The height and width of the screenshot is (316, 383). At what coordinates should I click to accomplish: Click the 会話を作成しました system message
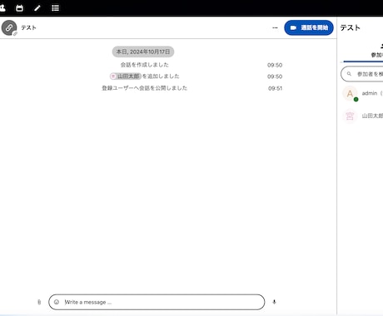coord(144,65)
